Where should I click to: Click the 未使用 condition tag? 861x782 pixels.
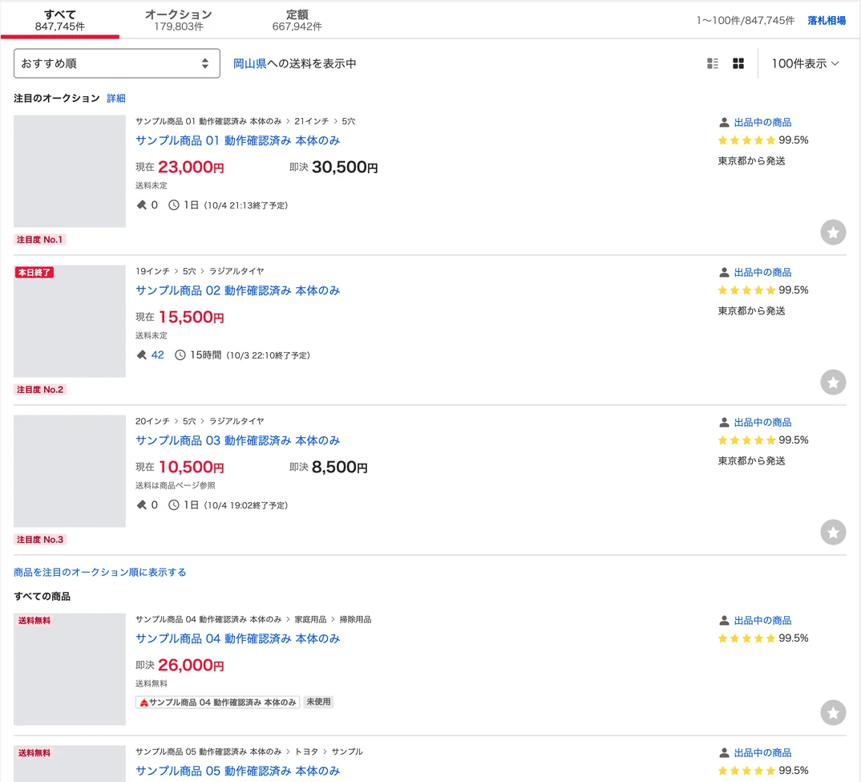[x=318, y=702]
